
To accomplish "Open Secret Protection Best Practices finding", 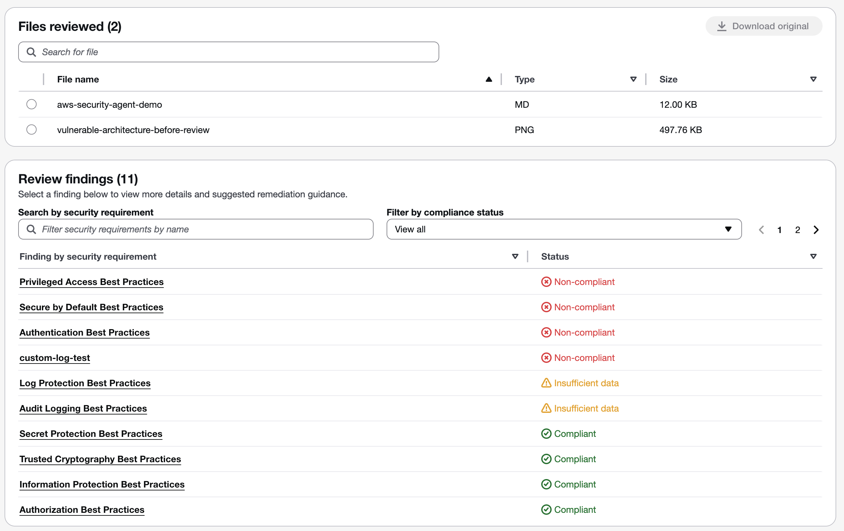I will [x=91, y=434].
